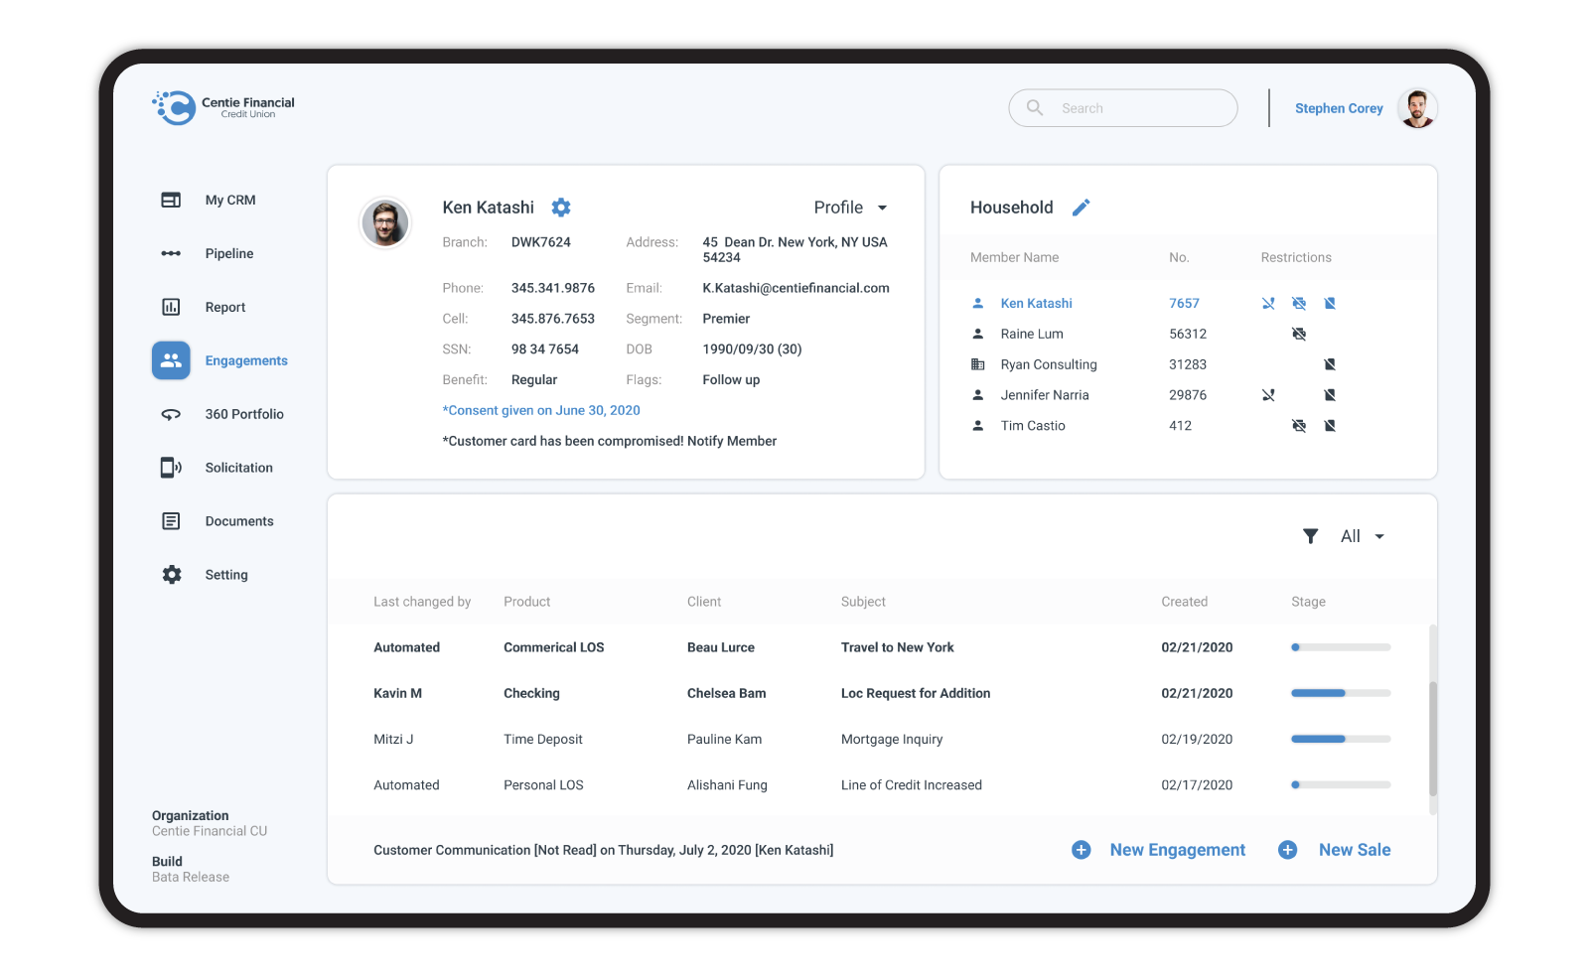Click the plus icon beside New Engagement
The height and width of the screenshot is (977, 1589).
click(1082, 850)
